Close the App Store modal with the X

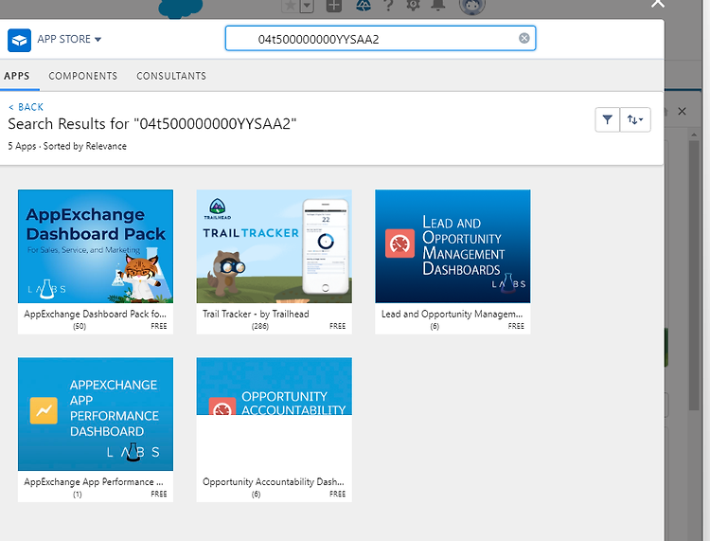point(658,4)
